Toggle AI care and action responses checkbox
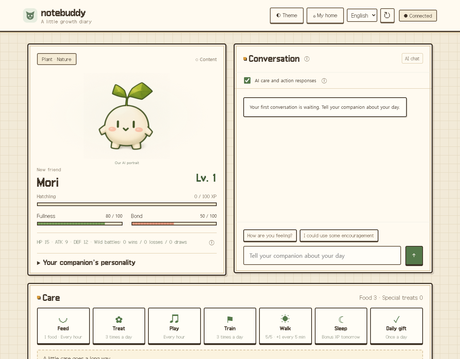This screenshot has width=460, height=359. [247, 80]
